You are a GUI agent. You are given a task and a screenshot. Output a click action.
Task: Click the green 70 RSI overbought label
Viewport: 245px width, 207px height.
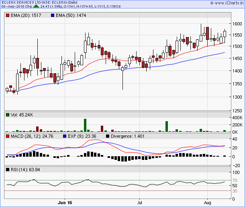pyautogui.click(x=235, y=180)
